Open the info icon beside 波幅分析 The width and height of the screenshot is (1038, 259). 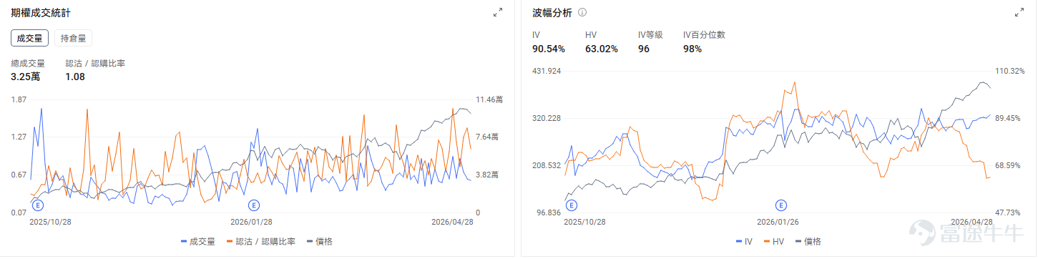[582, 13]
